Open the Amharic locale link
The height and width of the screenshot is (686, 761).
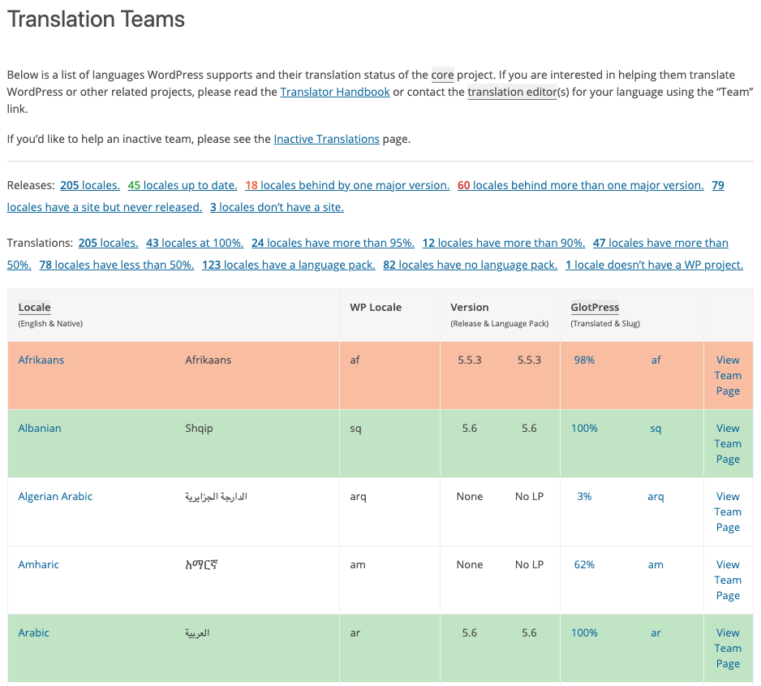[x=38, y=564]
